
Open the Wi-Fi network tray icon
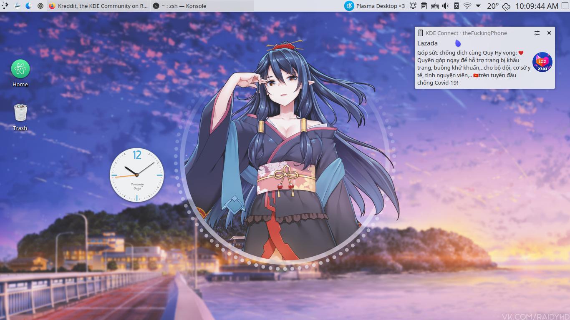(x=467, y=6)
